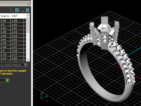Click the table's vertical scrollbar thumb
This screenshot has height=106, width=141.
(x=28, y=25)
